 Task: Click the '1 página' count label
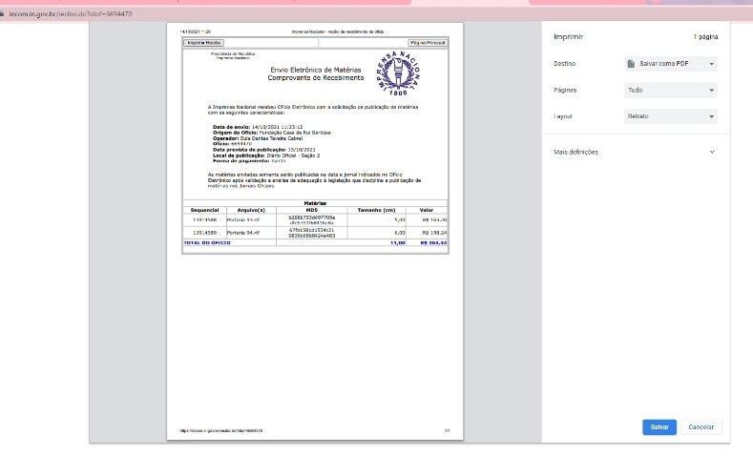[705, 37]
